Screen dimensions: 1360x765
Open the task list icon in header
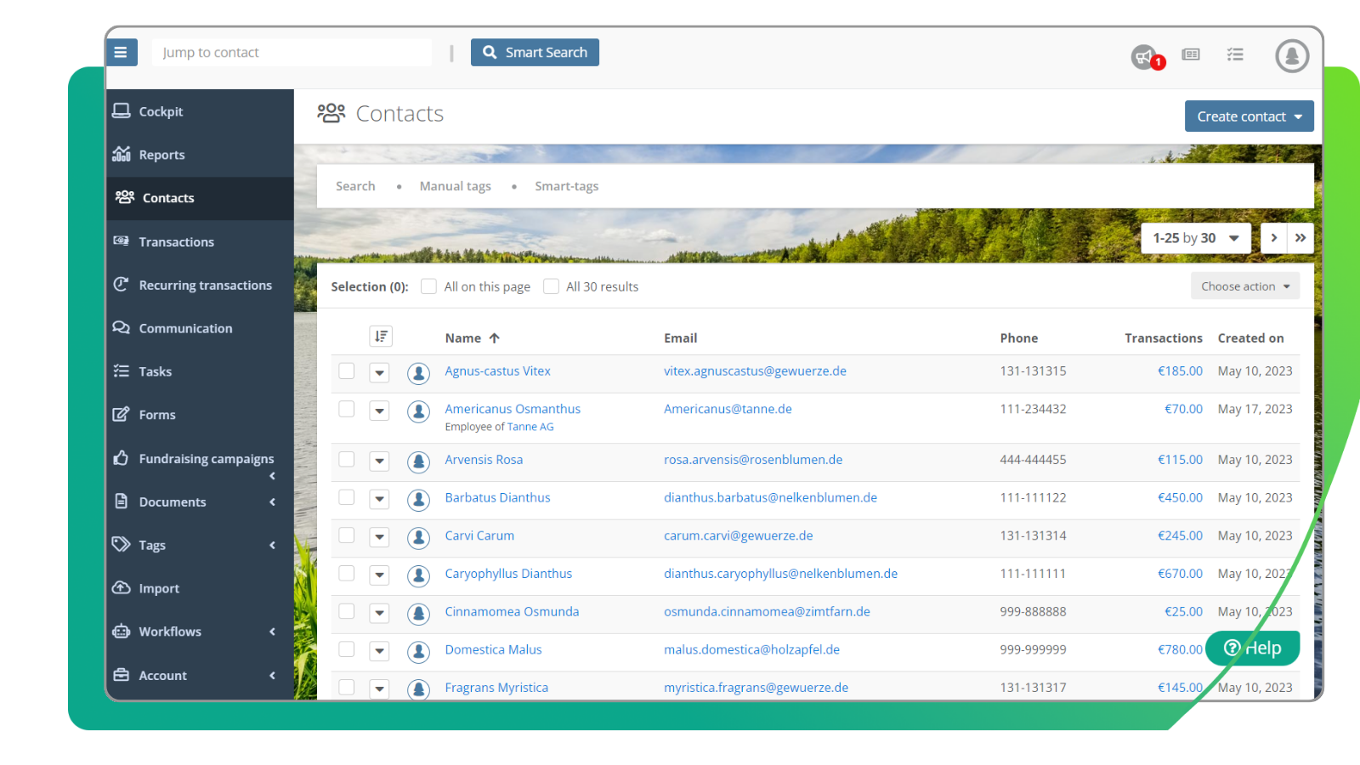point(1235,54)
